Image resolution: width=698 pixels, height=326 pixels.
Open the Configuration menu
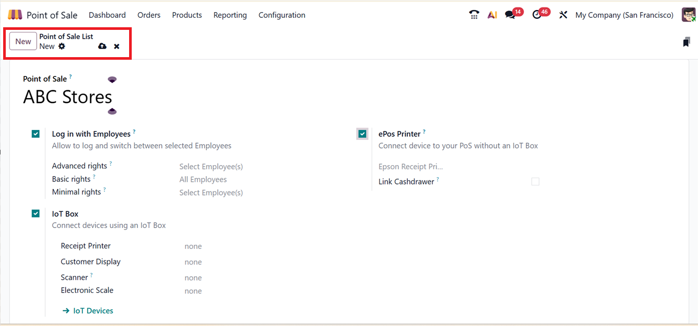[282, 15]
